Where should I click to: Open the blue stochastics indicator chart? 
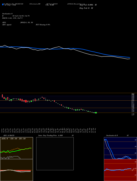pyautogui.click(x=120, y=148)
